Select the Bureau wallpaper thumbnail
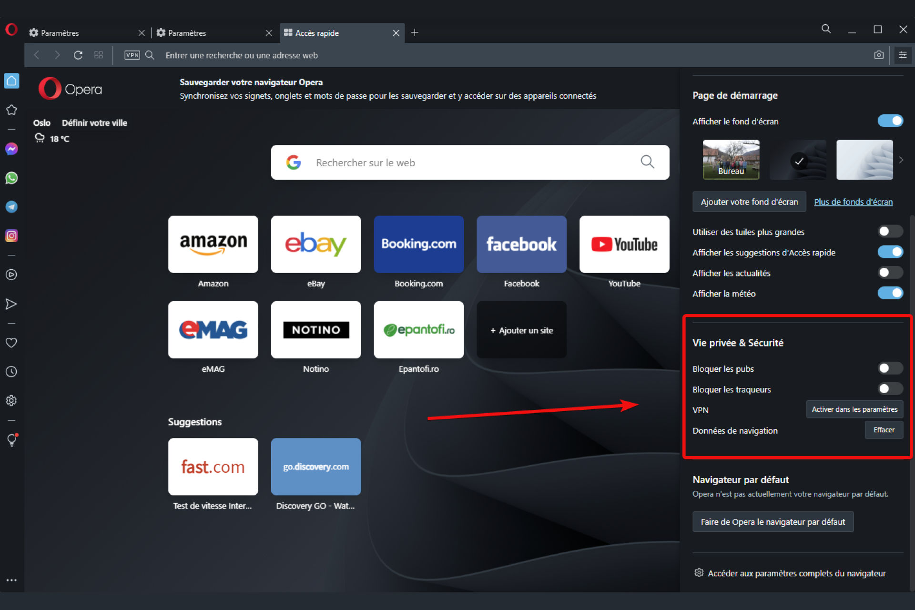The height and width of the screenshot is (610, 915). [x=731, y=160]
